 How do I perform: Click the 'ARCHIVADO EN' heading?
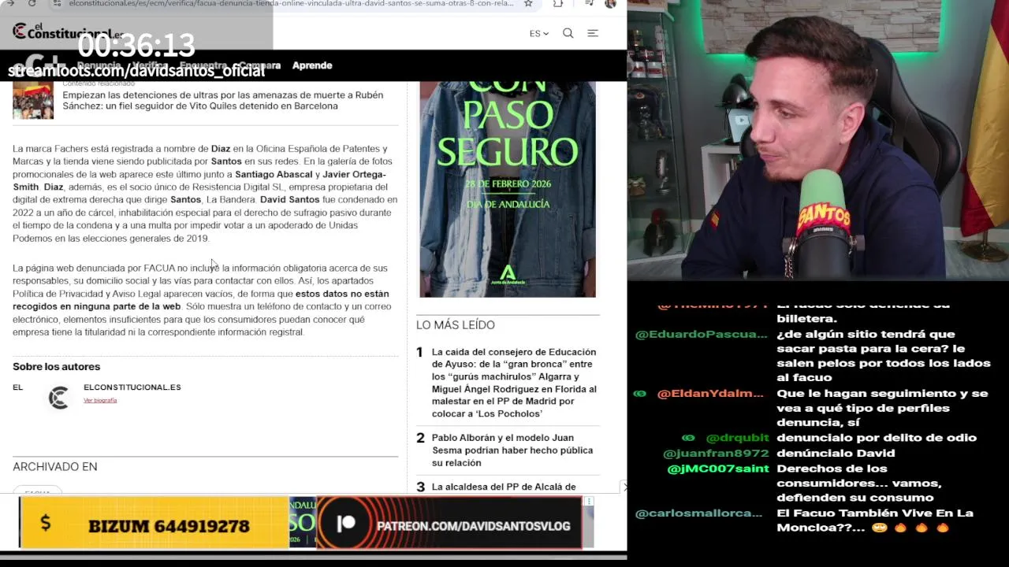coord(55,466)
